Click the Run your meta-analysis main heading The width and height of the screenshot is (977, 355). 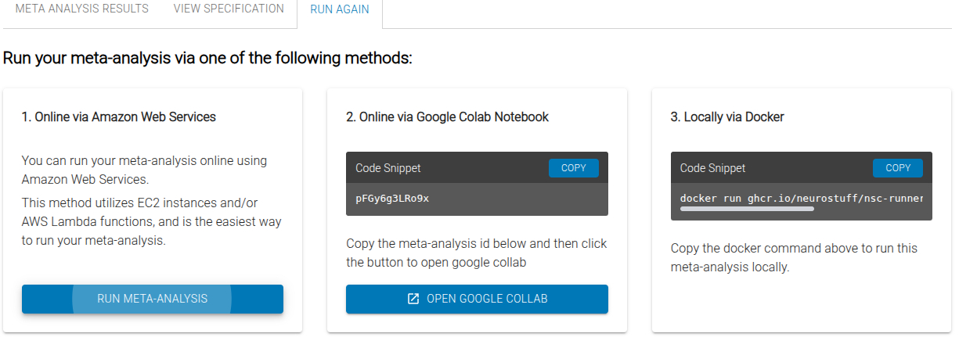(207, 59)
